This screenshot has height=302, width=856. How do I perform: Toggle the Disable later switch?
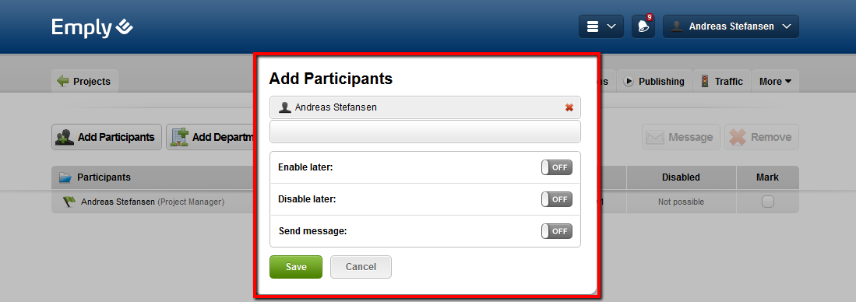point(557,199)
